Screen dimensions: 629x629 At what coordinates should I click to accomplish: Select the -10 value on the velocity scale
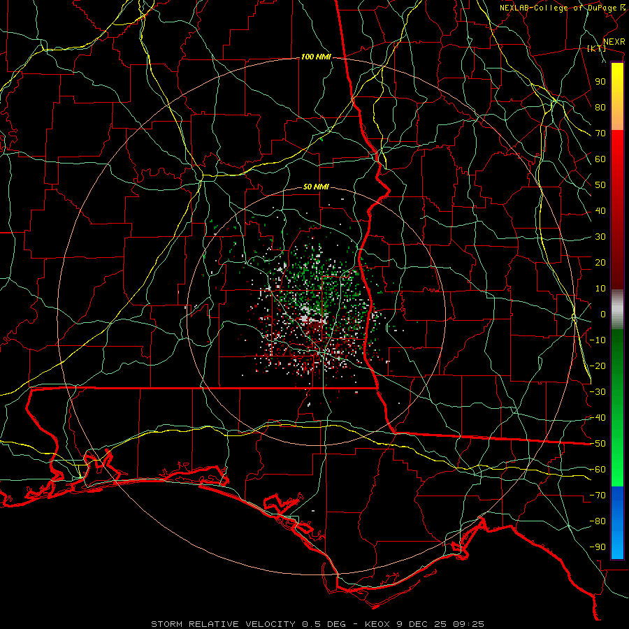[x=598, y=340]
